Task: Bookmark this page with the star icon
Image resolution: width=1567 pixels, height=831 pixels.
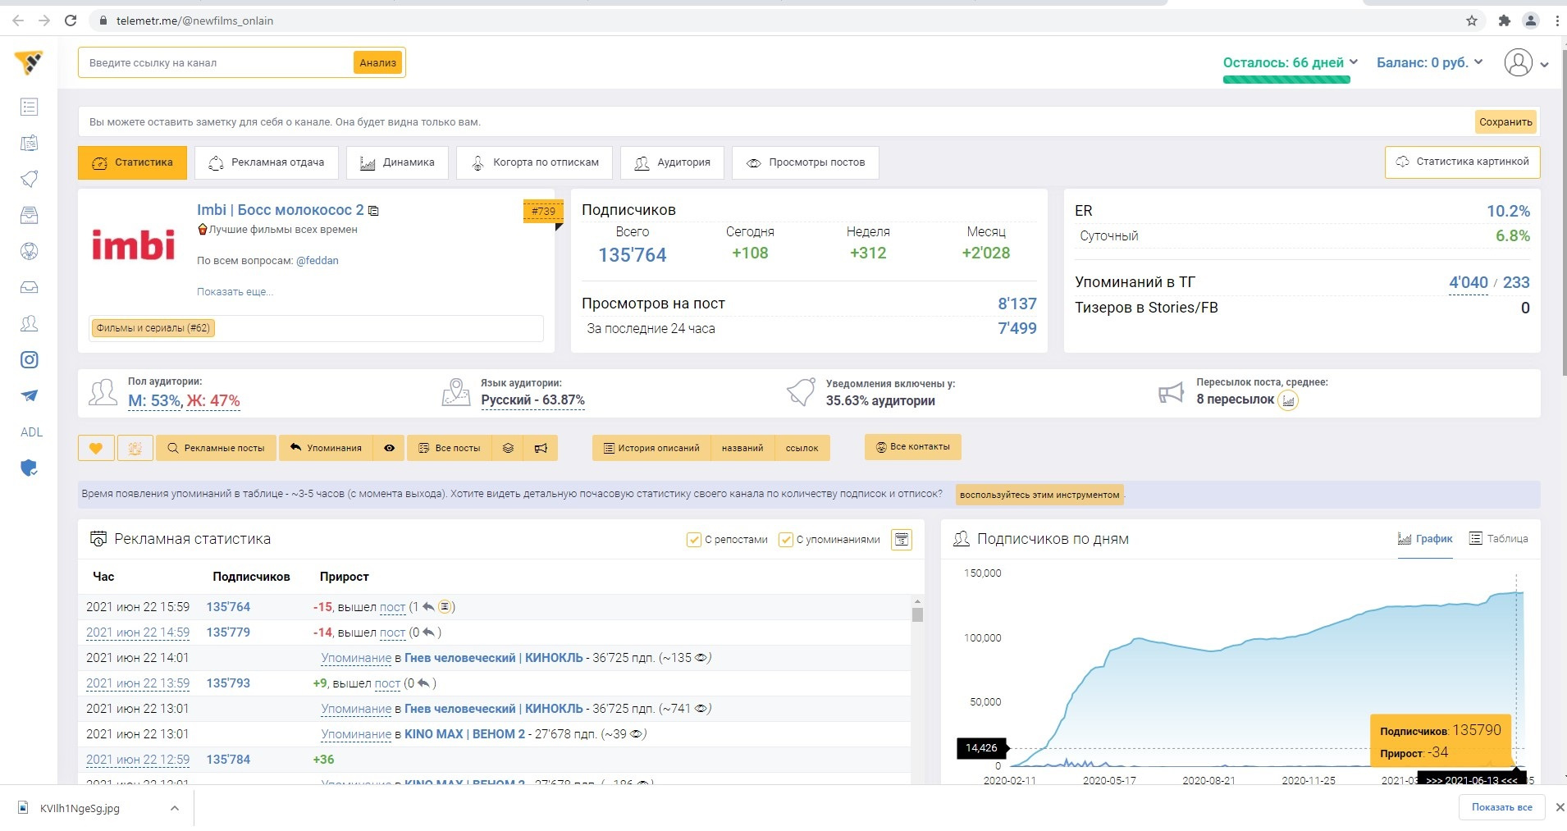Action: pyautogui.click(x=1472, y=21)
